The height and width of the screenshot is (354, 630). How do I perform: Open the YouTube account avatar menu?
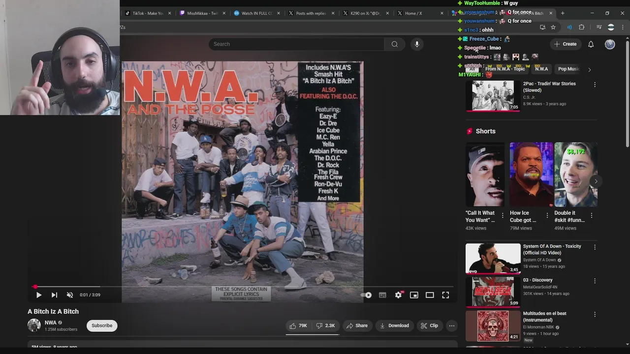coord(610,44)
